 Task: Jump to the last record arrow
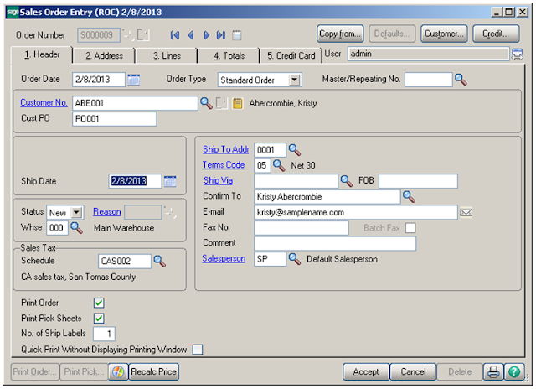coord(220,34)
